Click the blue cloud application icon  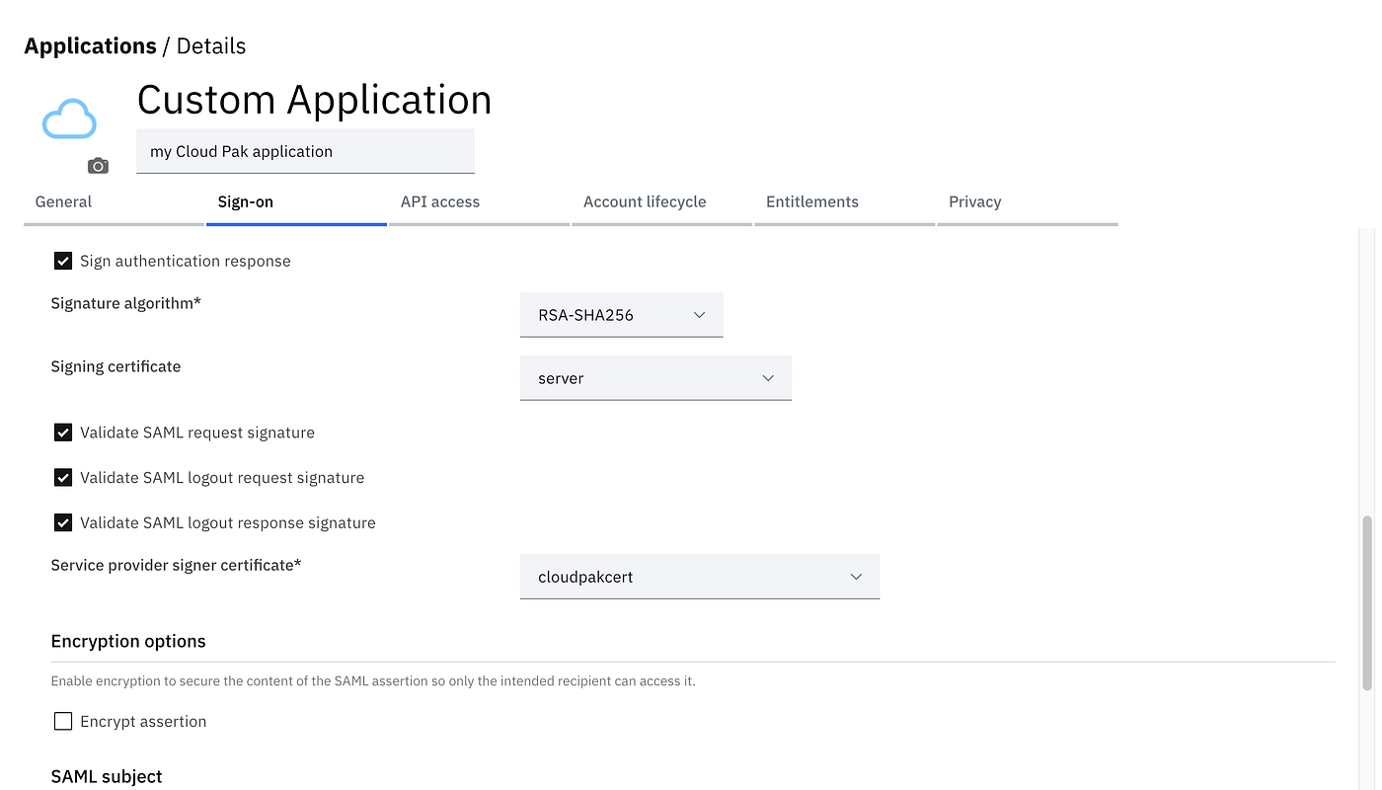[69, 118]
